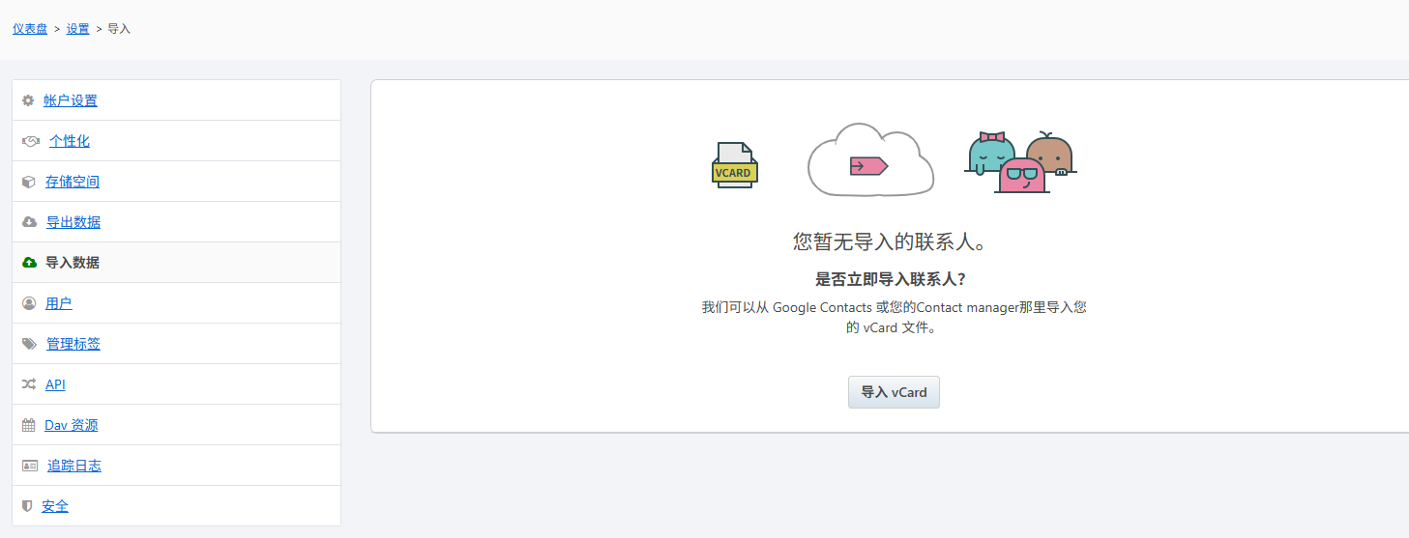This screenshot has height=538, width=1409.
Task: Click the box icon beside 存储空间
Action: click(29, 182)
